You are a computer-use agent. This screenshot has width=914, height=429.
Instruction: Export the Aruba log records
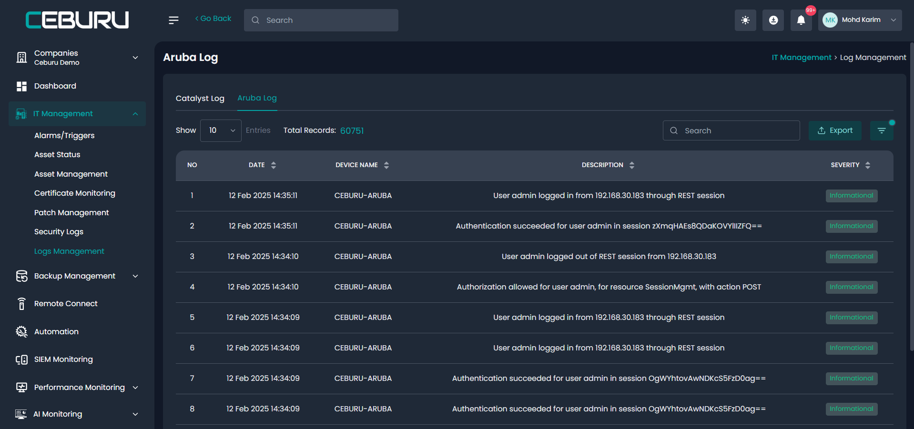tap(835, 130)
